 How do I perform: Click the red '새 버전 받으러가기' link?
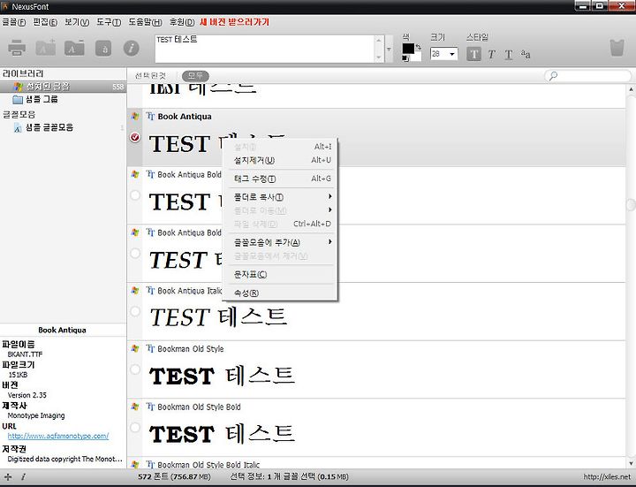click(234, 22)
